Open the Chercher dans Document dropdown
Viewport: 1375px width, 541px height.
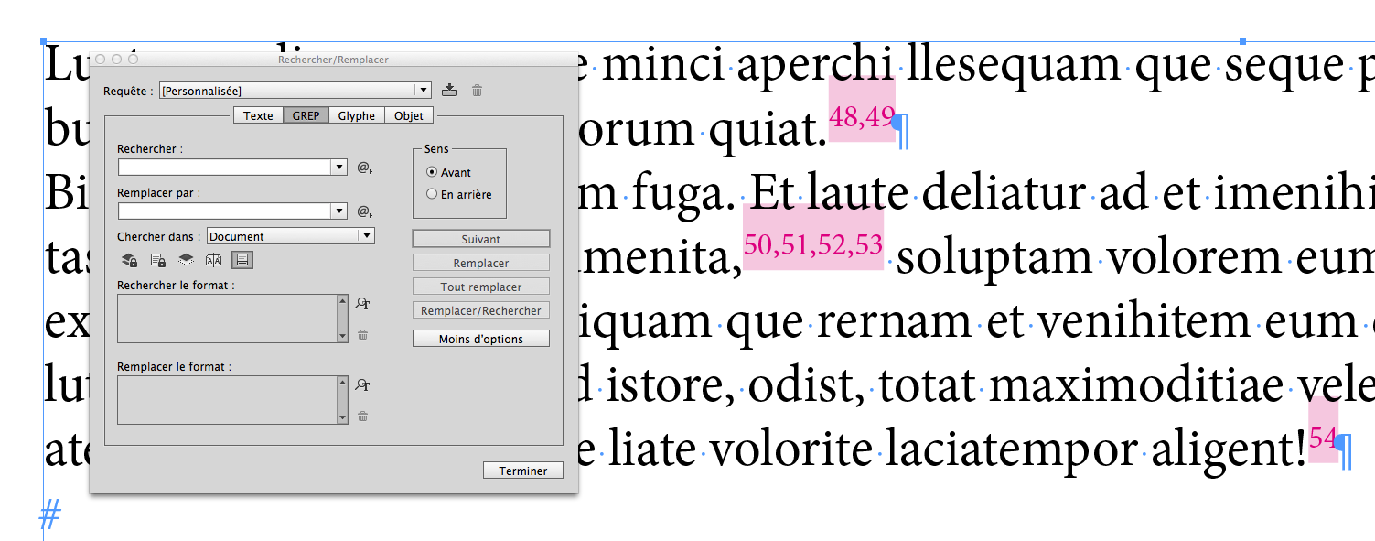pos(291,236)
